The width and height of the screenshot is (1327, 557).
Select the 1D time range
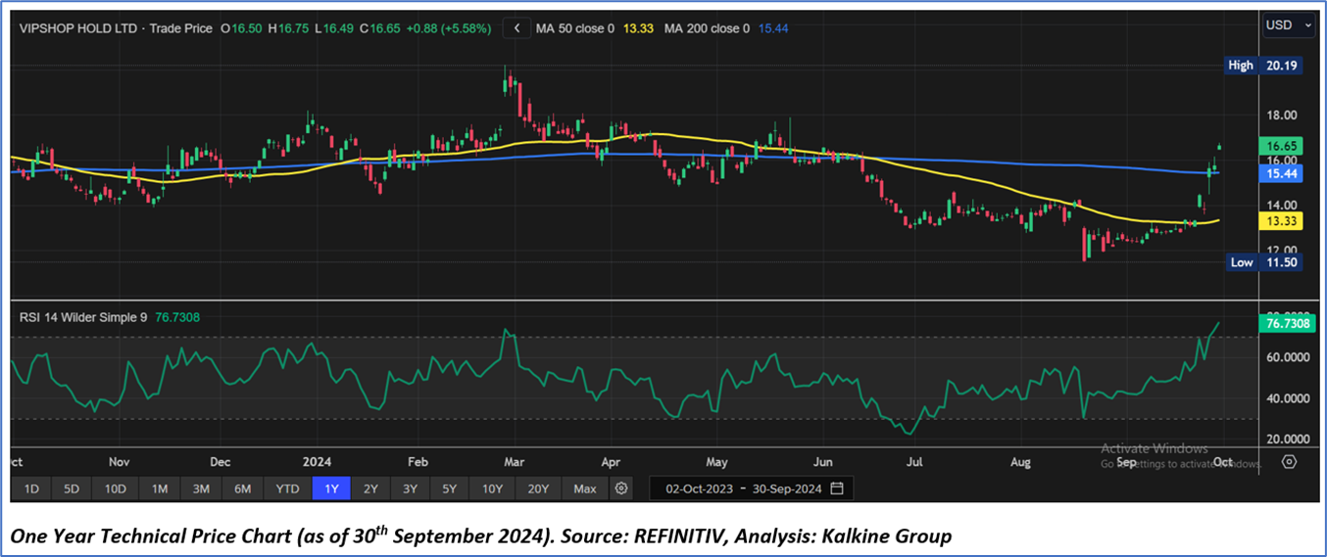(x=31, y=487)
